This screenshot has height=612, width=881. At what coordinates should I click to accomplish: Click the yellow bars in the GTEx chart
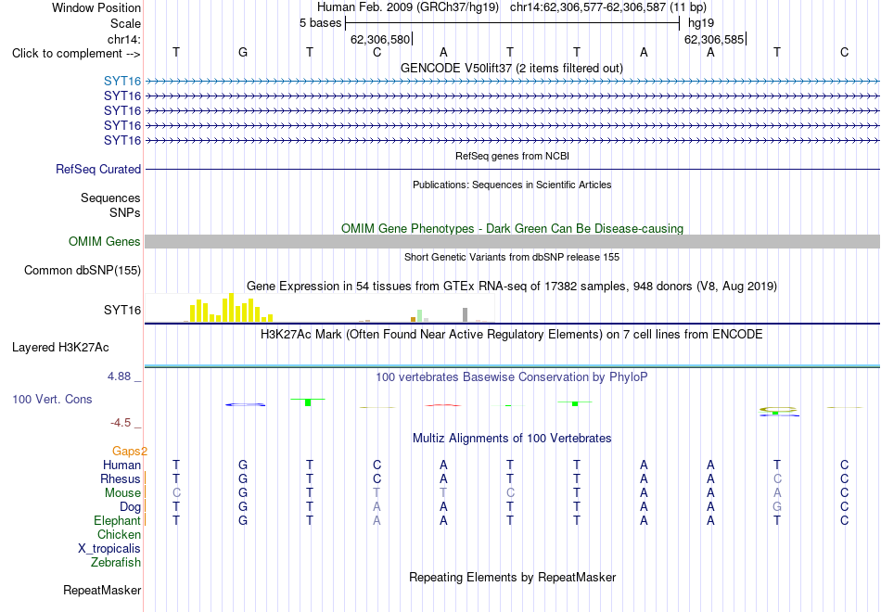[232, 308]
